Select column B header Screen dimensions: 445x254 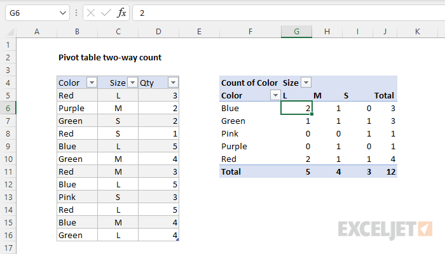pyautogui.click(x=77, y=32)
